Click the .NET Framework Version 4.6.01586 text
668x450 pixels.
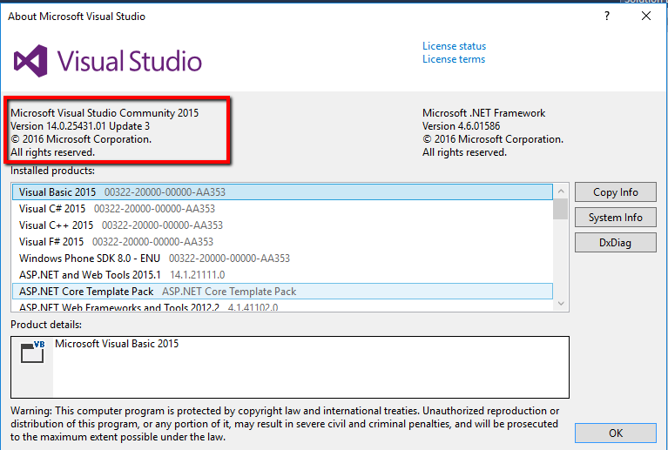tap(461, 126)
